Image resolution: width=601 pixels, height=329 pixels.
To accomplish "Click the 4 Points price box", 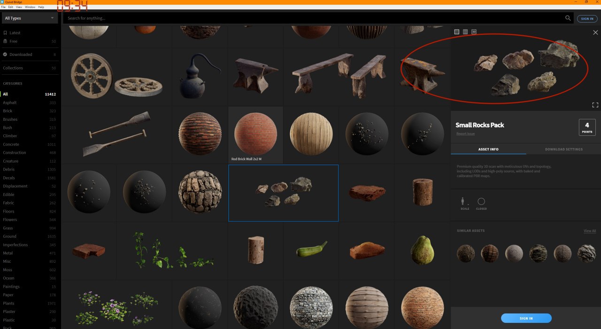I will 587,127.
